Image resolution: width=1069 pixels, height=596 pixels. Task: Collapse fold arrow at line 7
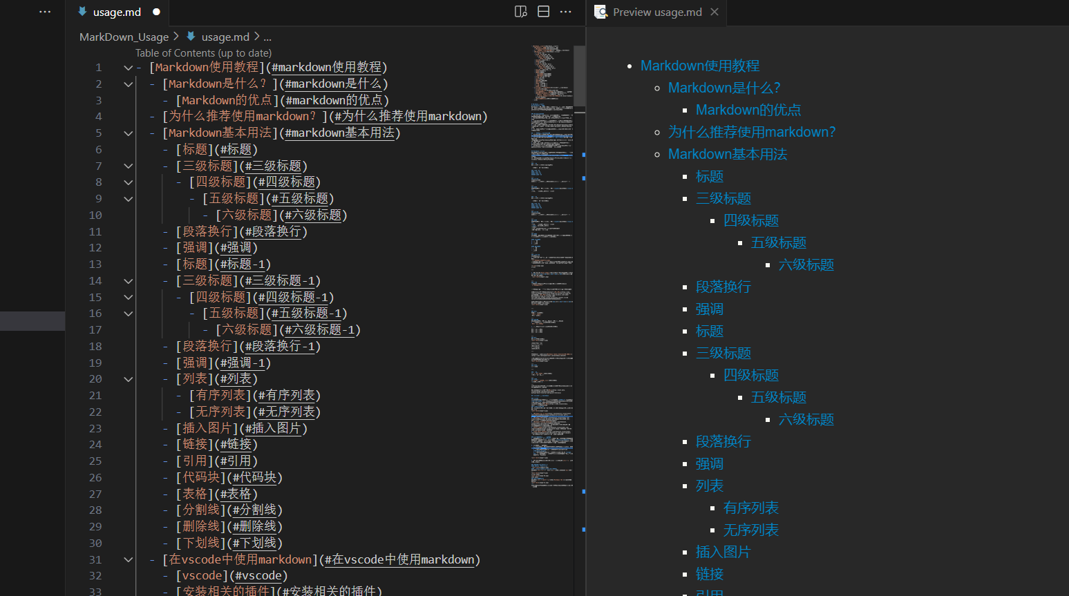coord(128,166)
